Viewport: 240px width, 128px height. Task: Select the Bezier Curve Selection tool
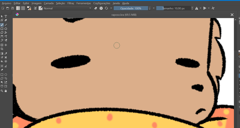(2, 86)
